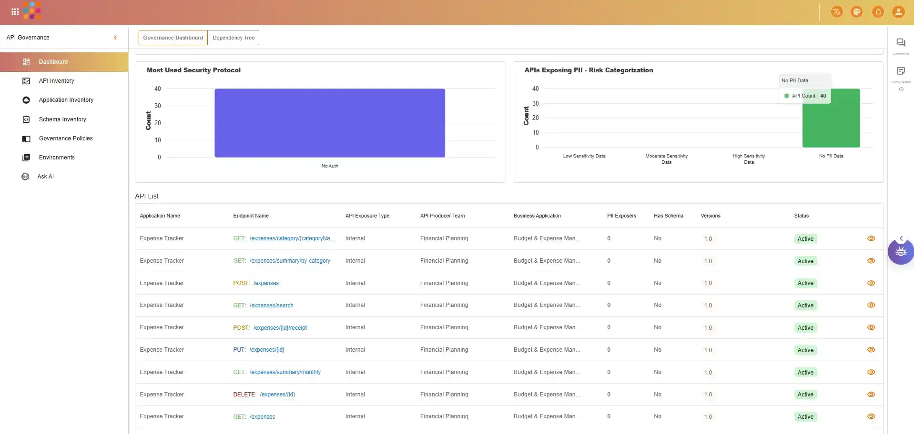Open API Inventory in sidebar
Image resolution: width=914 pixels, height=434 pixels.
tap(56, 81)
